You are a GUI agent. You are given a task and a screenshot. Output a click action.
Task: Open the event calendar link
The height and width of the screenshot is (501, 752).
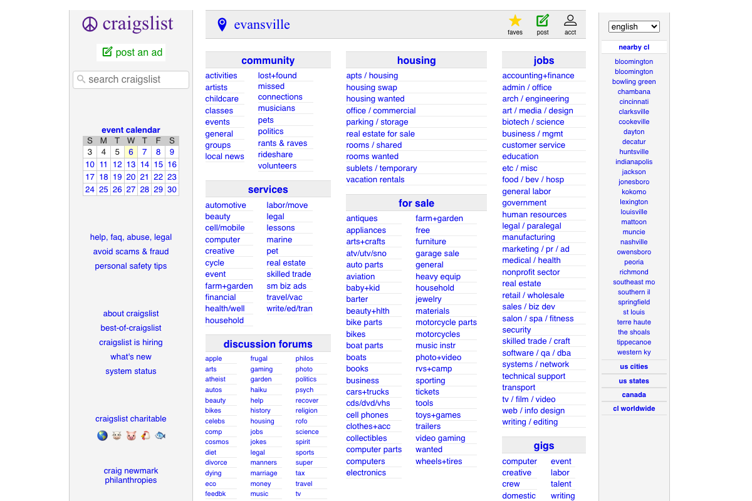tap(131, 130)
